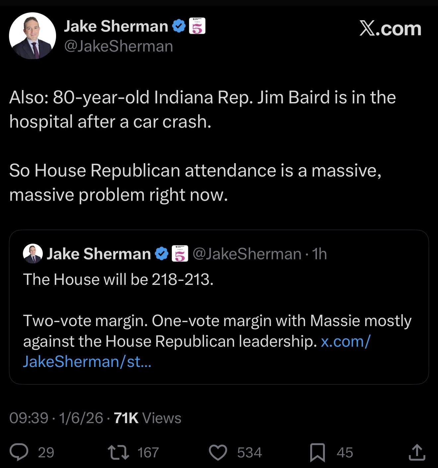Click the X.com logo in the corner
438x468 pixels.
click(390, 29)
